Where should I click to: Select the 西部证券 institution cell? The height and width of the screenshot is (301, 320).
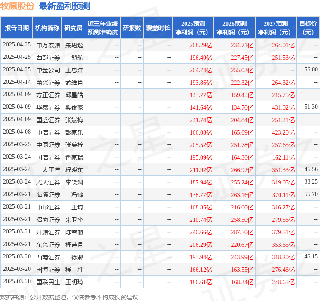click(48, 58)
